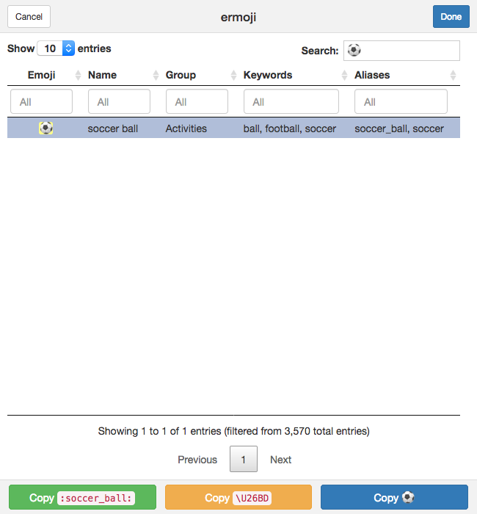Focus the Search input field

pyautogui.click(x=401, y=51)
